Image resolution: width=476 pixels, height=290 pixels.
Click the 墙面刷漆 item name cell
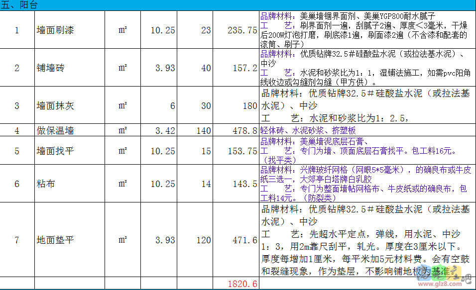[x=55, y=30]
